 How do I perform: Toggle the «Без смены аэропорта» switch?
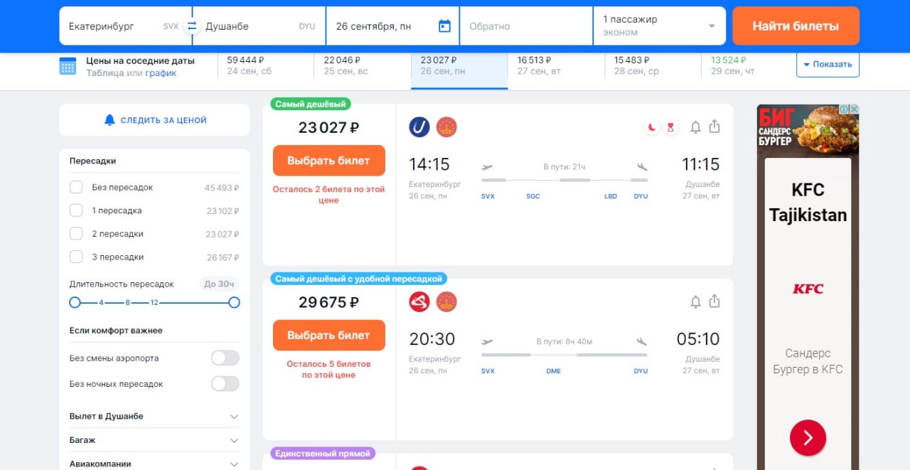225,358
